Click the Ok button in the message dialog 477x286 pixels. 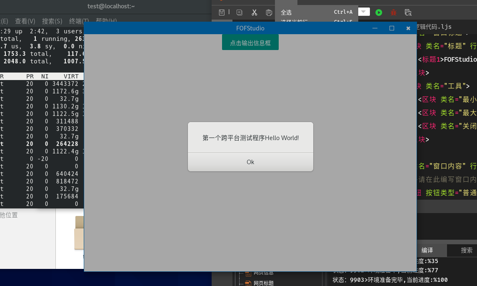(250, 162)
